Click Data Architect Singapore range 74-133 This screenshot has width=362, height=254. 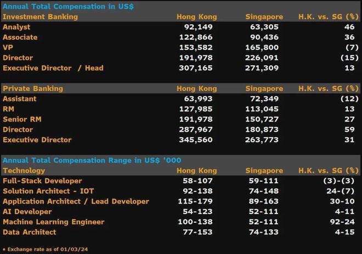(x=264, y=232)
